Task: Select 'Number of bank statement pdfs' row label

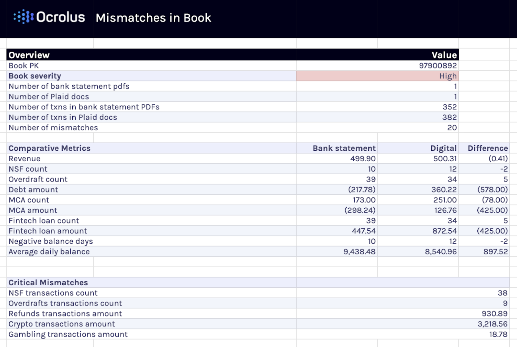Action: [69, 86]
